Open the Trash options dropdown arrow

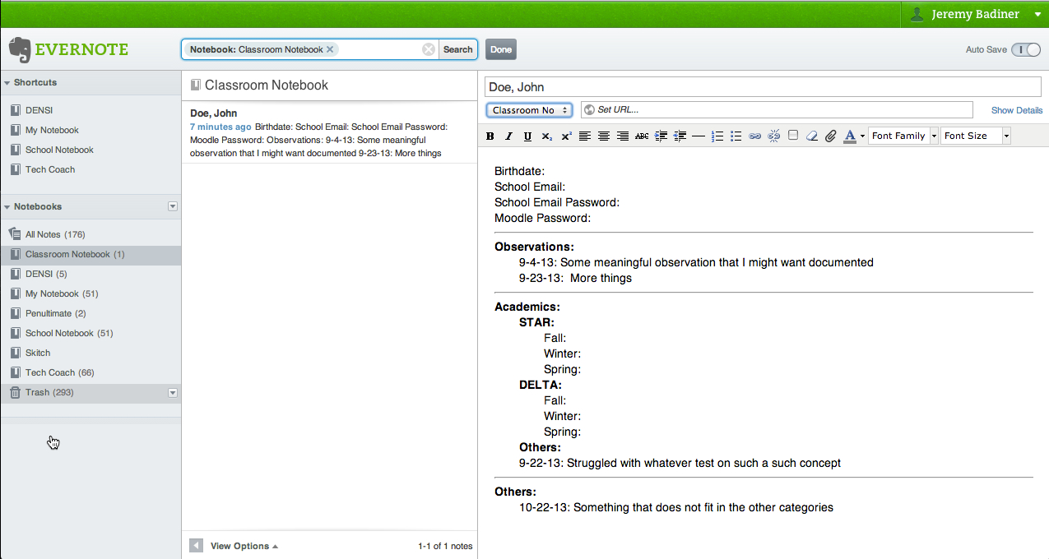click(172, 393)
